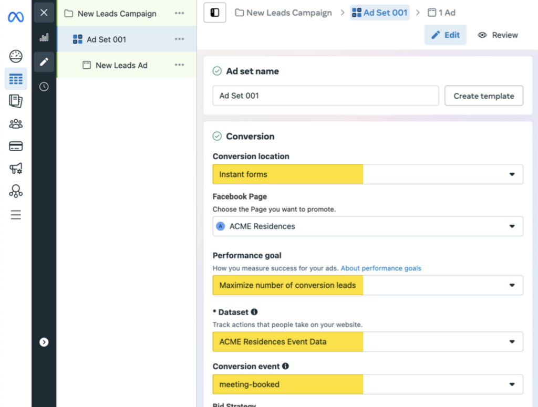Open the New Leads Ad options menu

[180, 65]
